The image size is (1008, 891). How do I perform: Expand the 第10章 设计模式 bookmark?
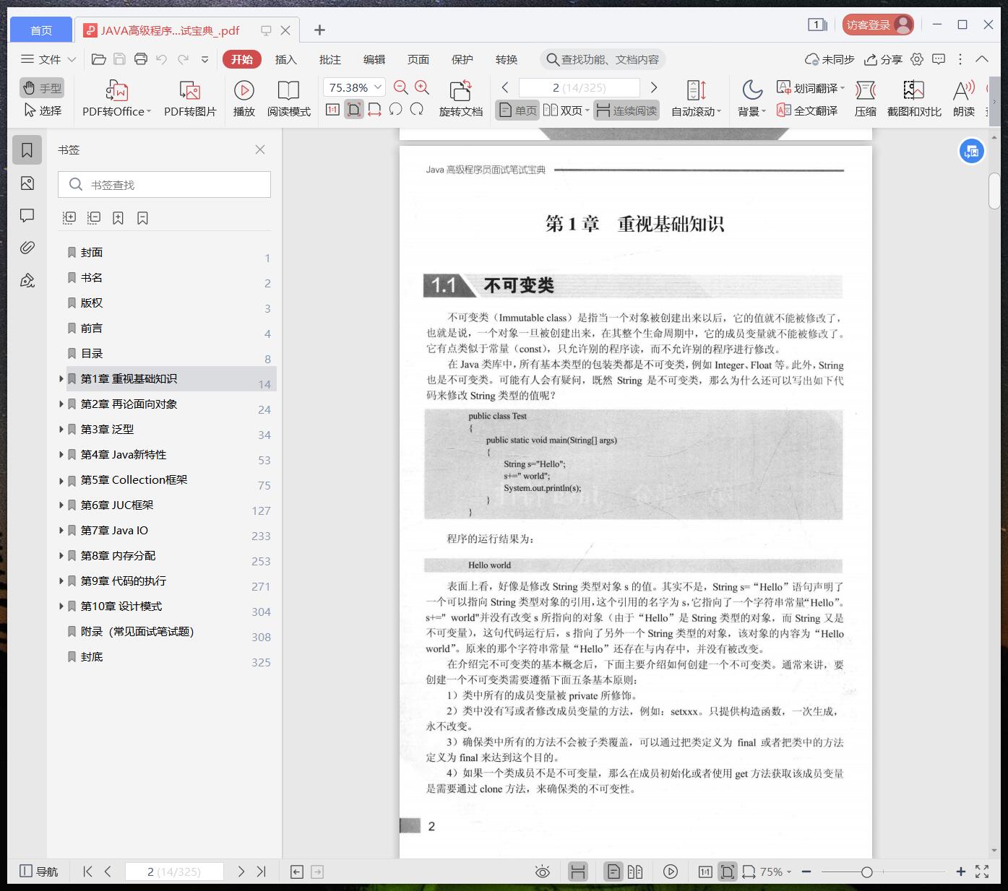[x=61, y=606]
